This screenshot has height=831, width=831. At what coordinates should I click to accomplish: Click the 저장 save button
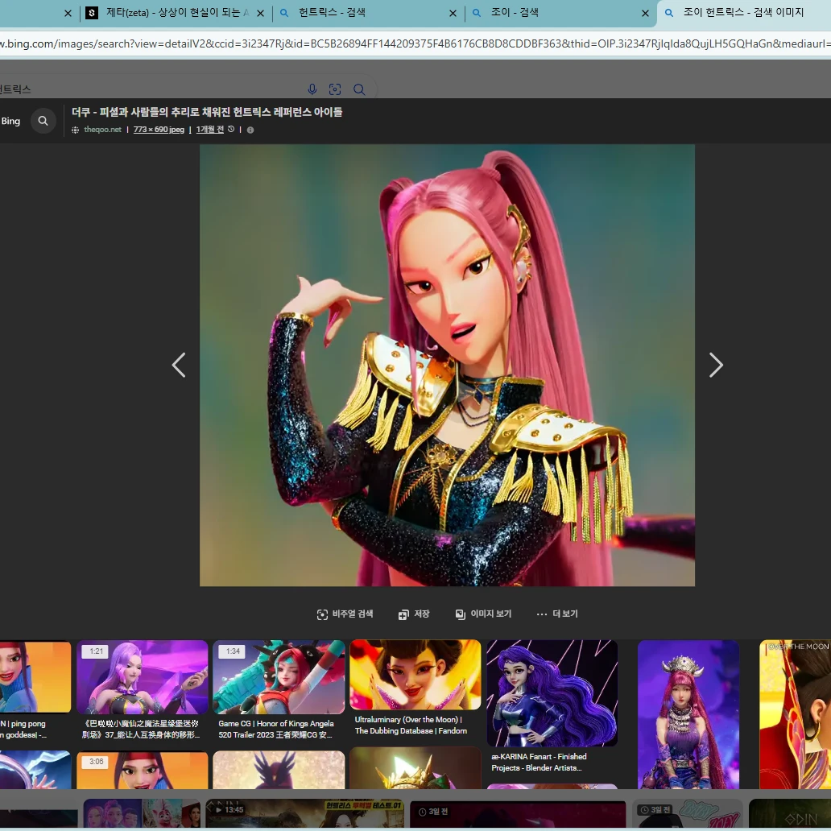tap(414, 614)
